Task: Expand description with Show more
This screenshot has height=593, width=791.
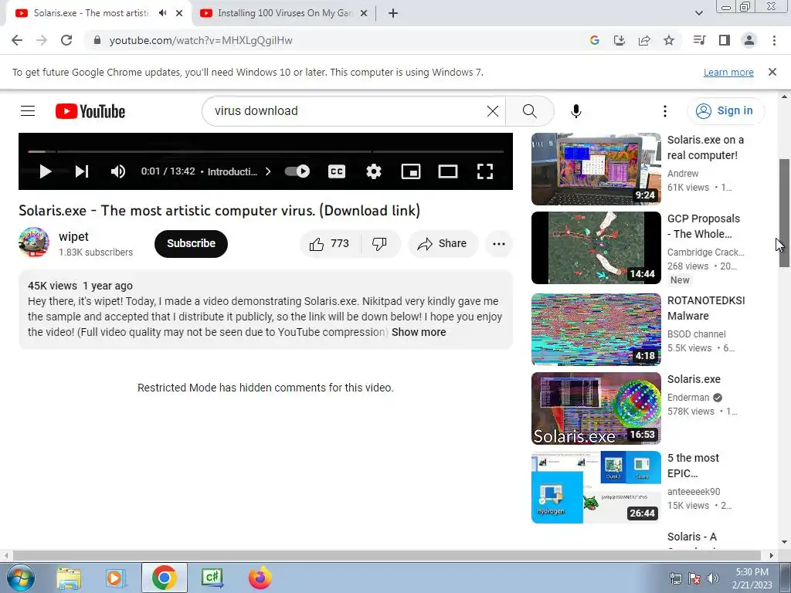Action: click(419, 332)
